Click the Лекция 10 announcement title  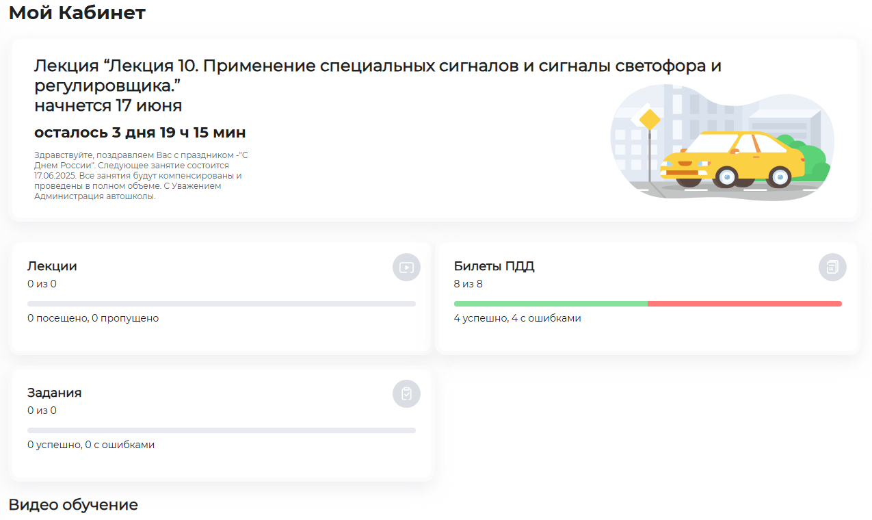pos(378,76)
